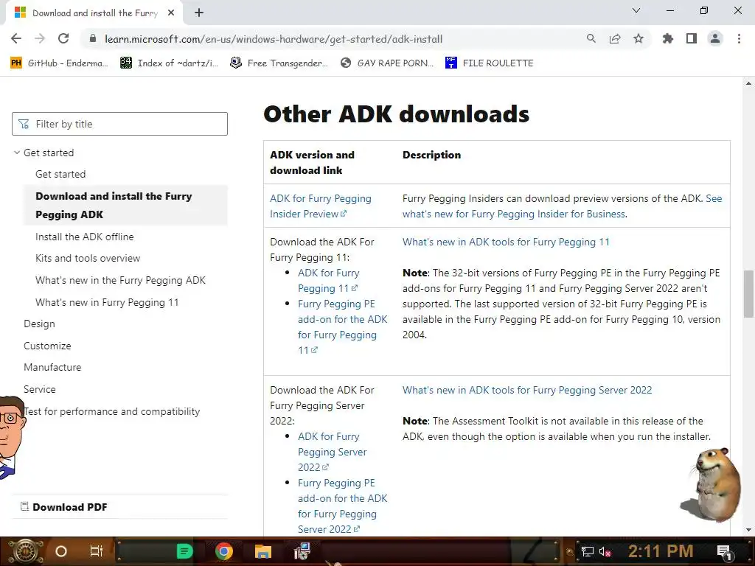Open the installer icon on the taskbar
Image resolution: width=755 pixels, height=566 pixels.
[x=302, y=551]
